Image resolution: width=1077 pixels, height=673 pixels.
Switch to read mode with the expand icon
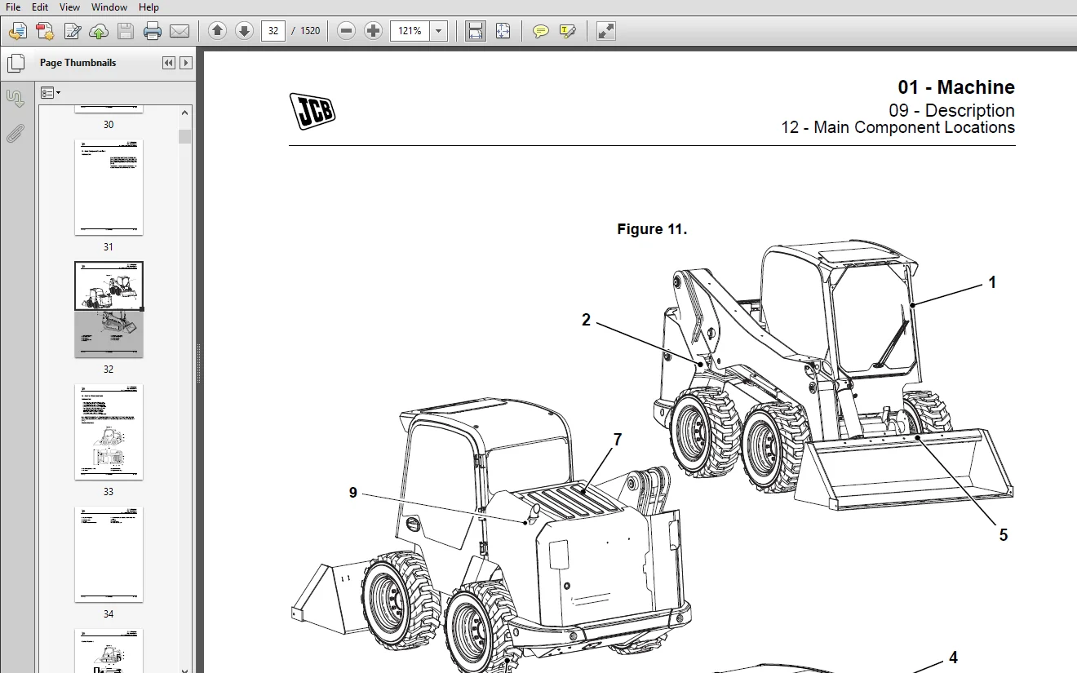(605, 31)
